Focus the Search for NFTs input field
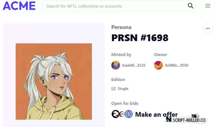Image resolution: width=216 pixels, height=127 pixels. click(x=116, y=6)
